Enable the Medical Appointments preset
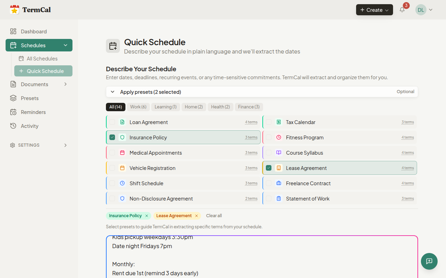 click(112, 153)
